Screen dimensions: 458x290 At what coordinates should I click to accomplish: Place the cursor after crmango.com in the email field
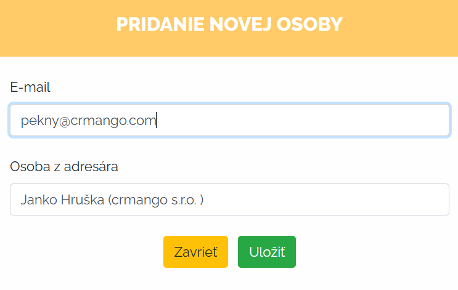157,121
